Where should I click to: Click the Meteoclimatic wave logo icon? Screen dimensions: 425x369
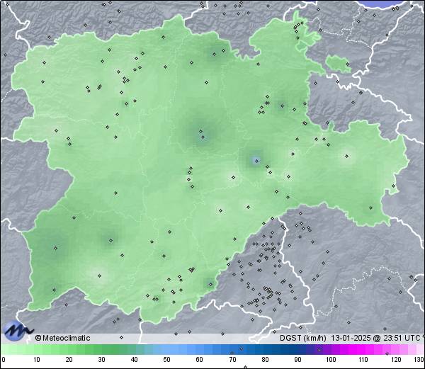coord(17,331)
